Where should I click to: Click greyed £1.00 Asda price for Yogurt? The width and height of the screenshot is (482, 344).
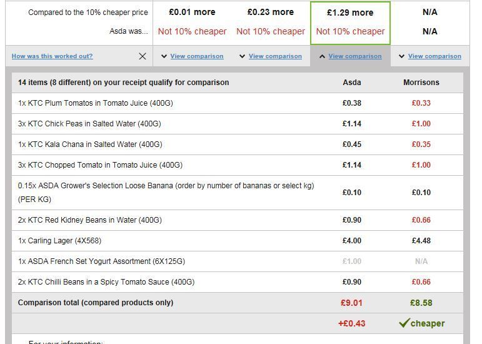coord(352,261)
